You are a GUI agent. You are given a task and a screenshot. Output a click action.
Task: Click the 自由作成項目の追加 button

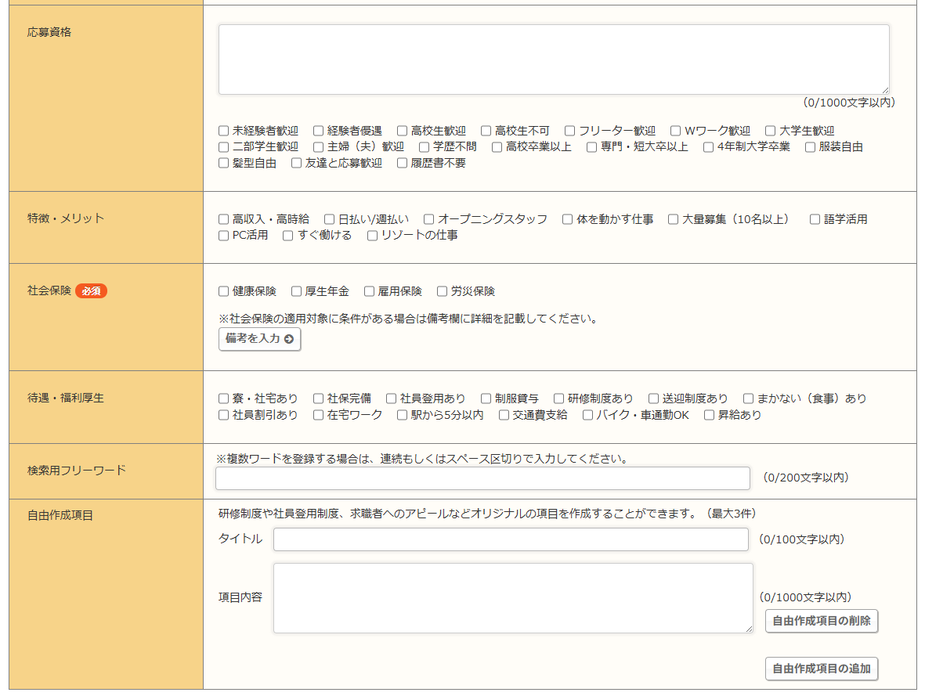click(x=821, y=669)
